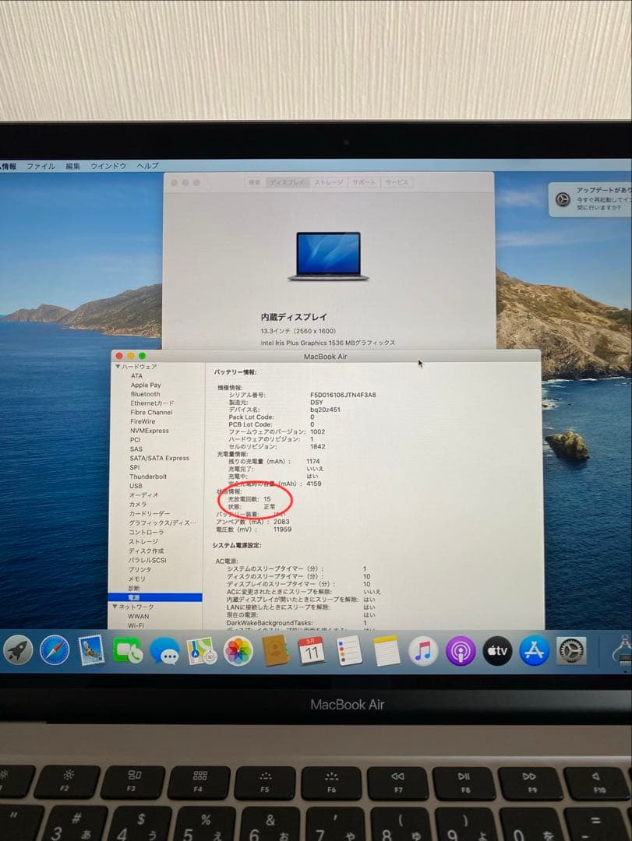The width and height of the screenshot is (632, 841).
Task: Select FireWire in the sidebar
Action: (x=143, y=421)
